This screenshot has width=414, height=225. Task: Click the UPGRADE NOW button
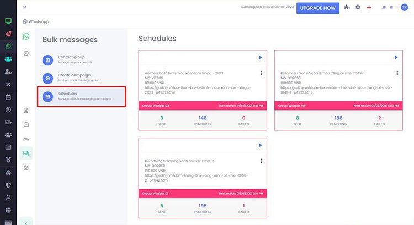pos(317,8)
